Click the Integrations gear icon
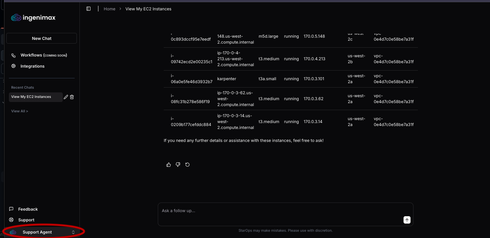This screenshot has width=490, height=238. [x=14, y=66]
